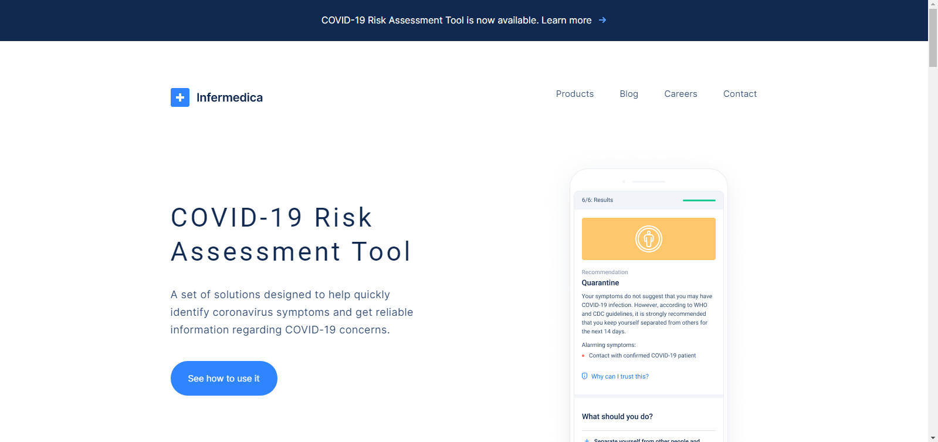Click the 6/6: Results step label
The width and height of the screenshot is (938, 442).
click(x=597, y=200)
